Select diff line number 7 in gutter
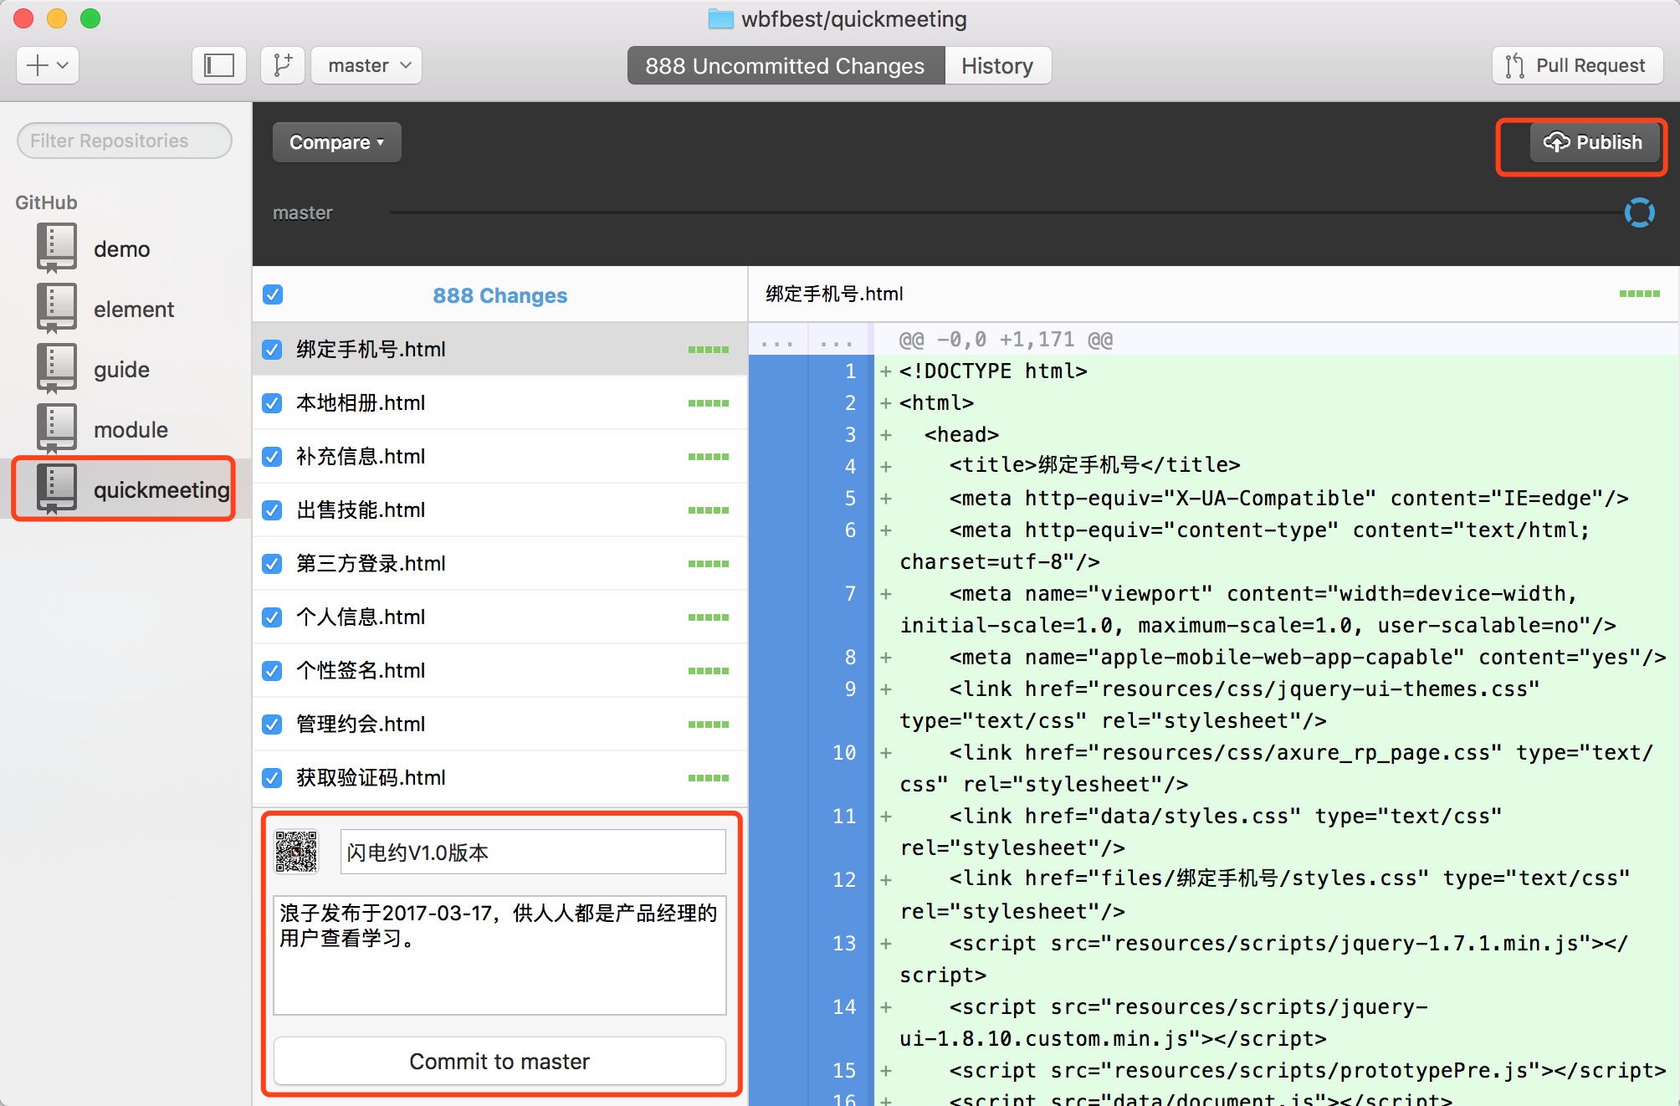 point(850,593)
